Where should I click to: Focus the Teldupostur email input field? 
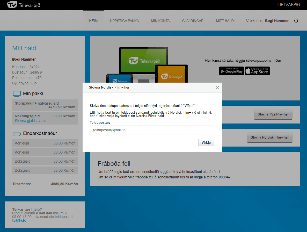[x=152, y=130]
